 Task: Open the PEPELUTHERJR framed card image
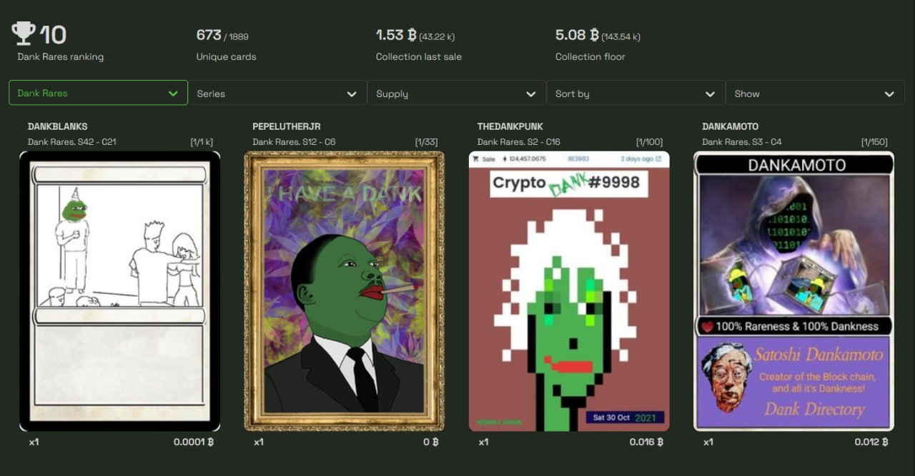point(344,291)
